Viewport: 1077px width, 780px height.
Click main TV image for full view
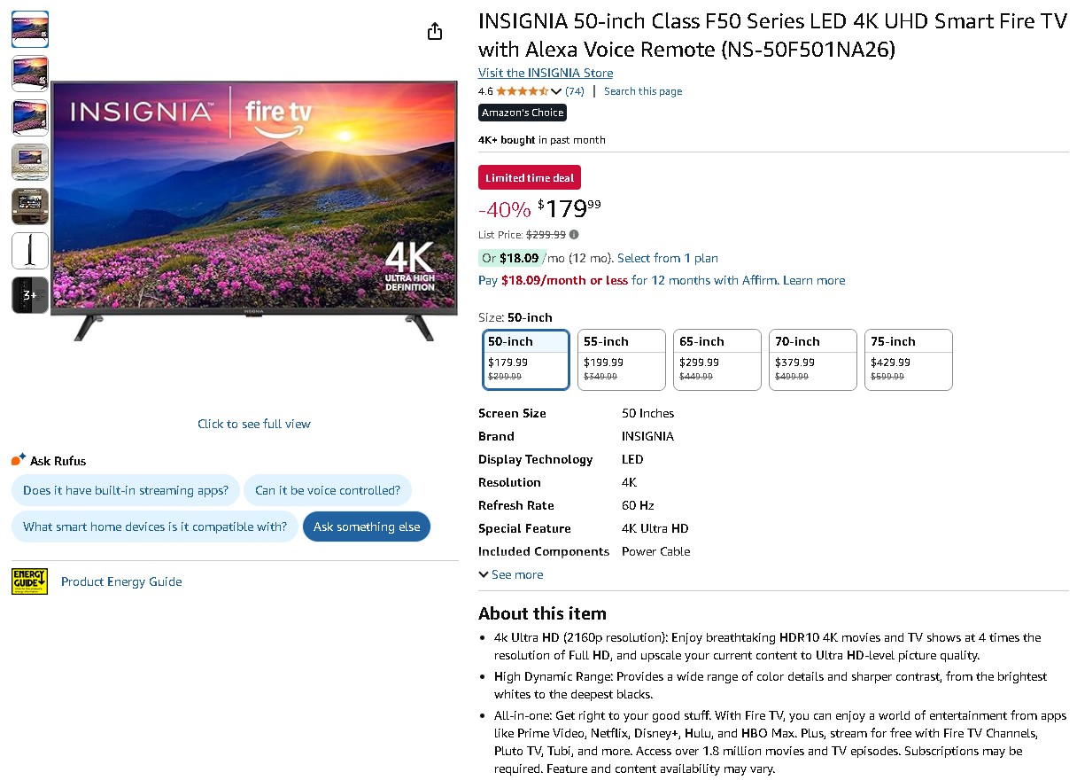point(253,210)
